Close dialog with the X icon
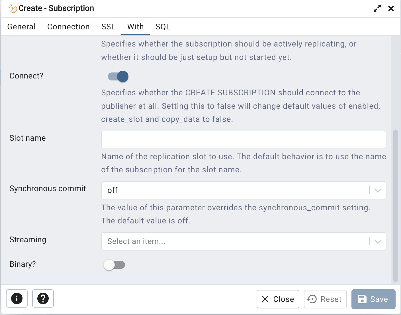Screen dimensions: 401x315 click(x=391, y=9)
